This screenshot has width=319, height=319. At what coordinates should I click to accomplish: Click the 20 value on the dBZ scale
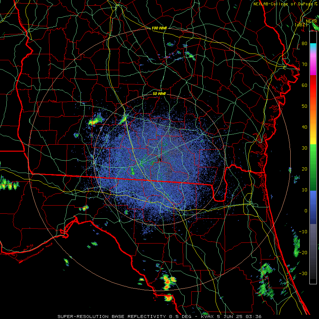[x=304, y=169]
